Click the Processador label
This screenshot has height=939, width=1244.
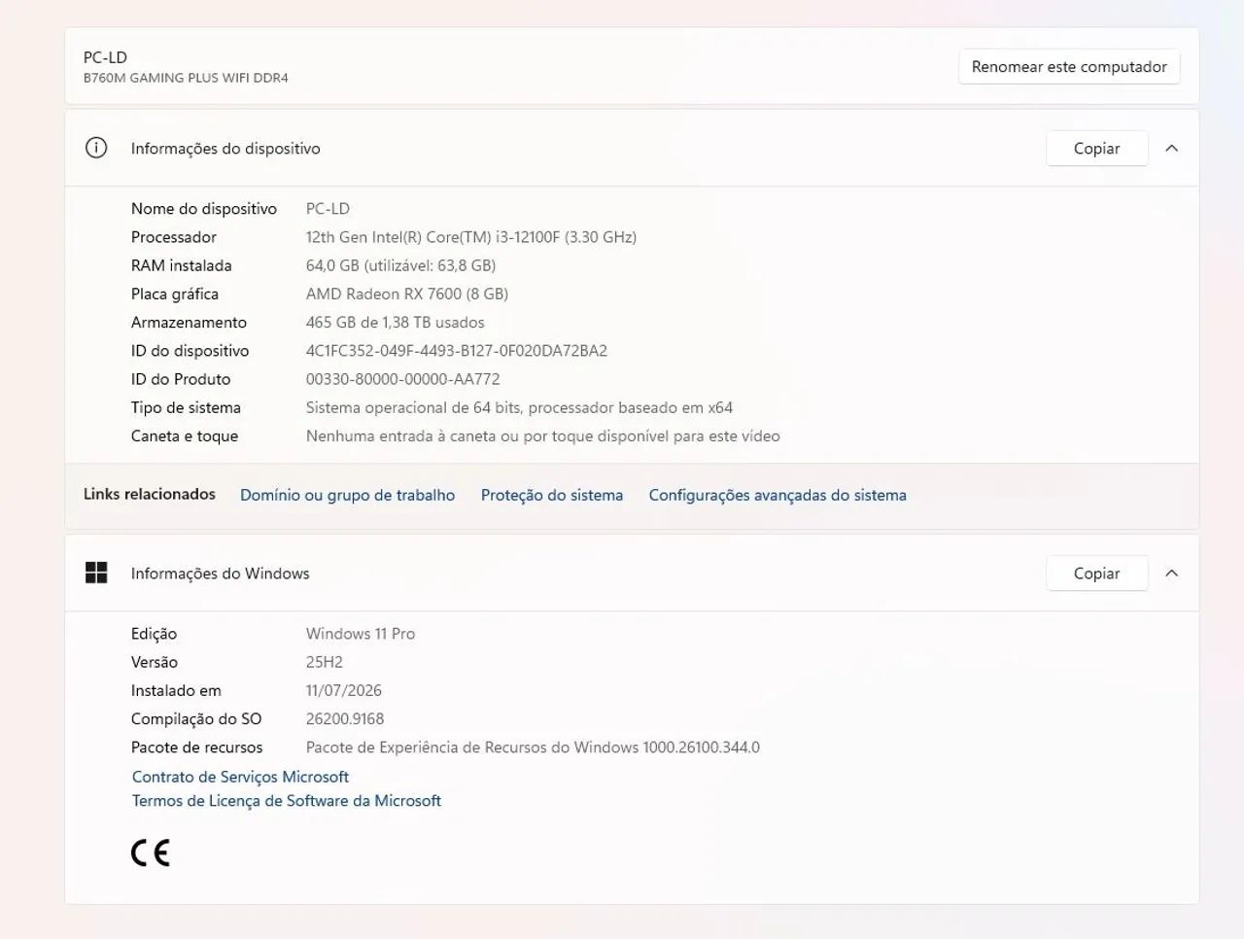[174, 236]
